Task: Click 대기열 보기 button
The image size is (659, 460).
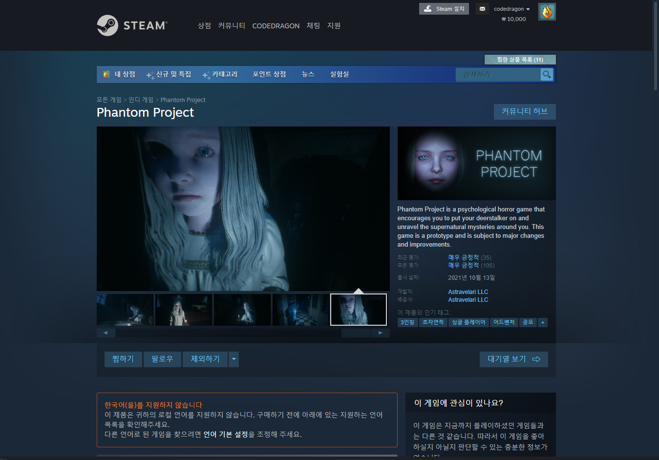Action: [x=513, y=359]
